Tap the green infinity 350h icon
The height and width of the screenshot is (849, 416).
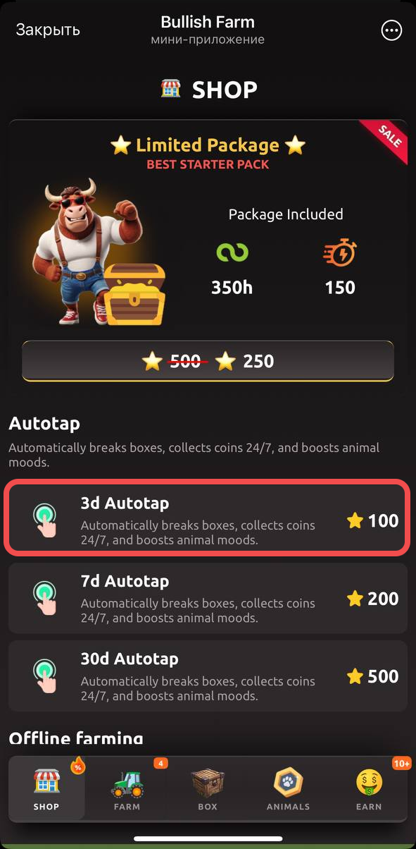point(232,252)
